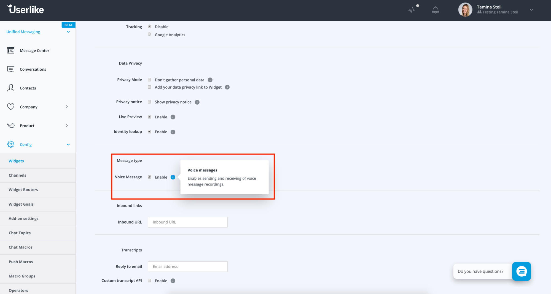The width and height of the screenshot is (551, 294).
Task: Open Widget Goals
Action: pyautogui.click(x=38, y=204)
